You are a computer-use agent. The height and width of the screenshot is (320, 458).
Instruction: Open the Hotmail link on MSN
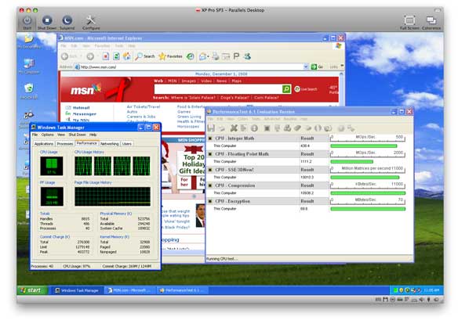[81, 107]
